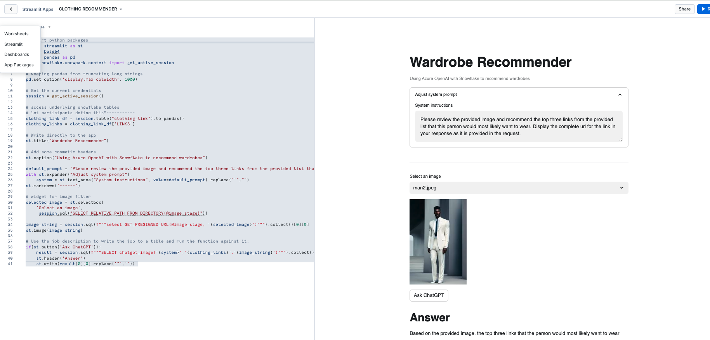Go to the Streamlit Apps breadcrumb link
The width and height of the screenshot is (710, 340).
pyautogui.click(x=38, y=9)
